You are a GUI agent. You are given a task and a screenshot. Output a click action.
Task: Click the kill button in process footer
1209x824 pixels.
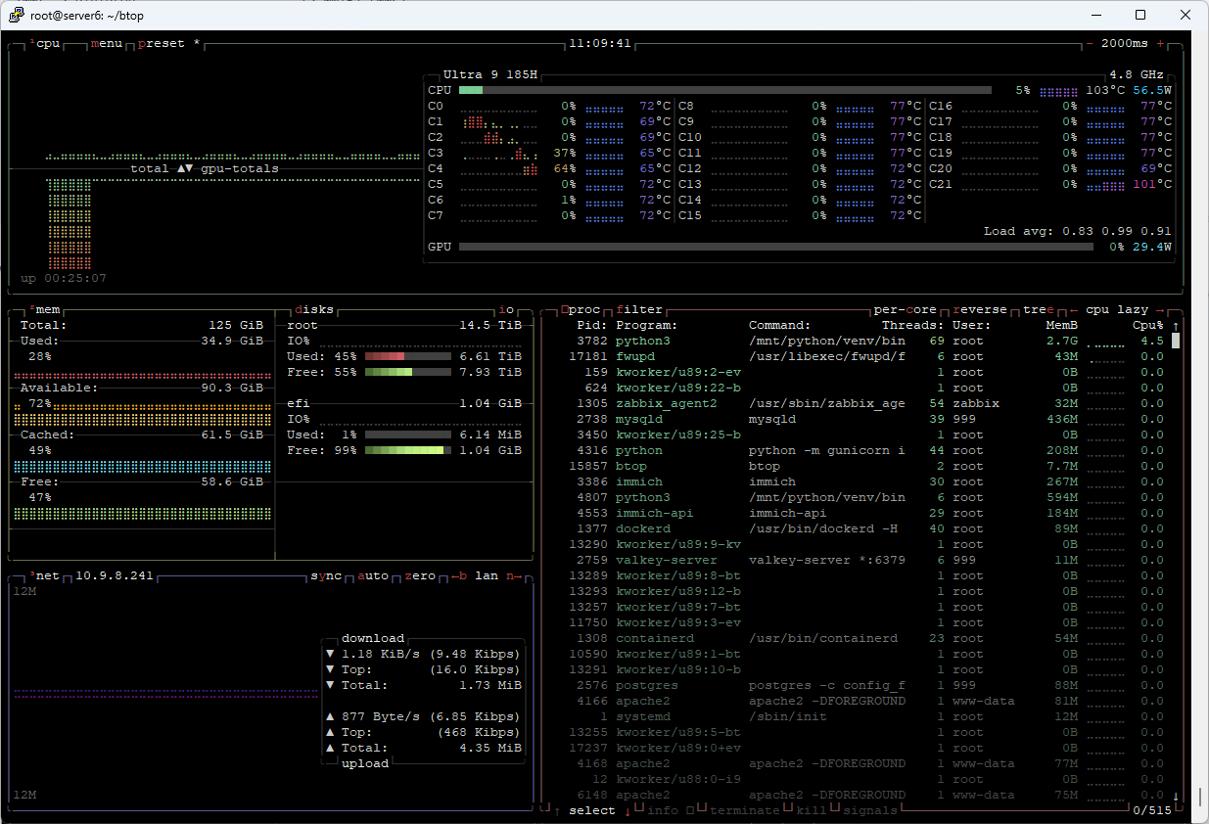tap(811, 810)
